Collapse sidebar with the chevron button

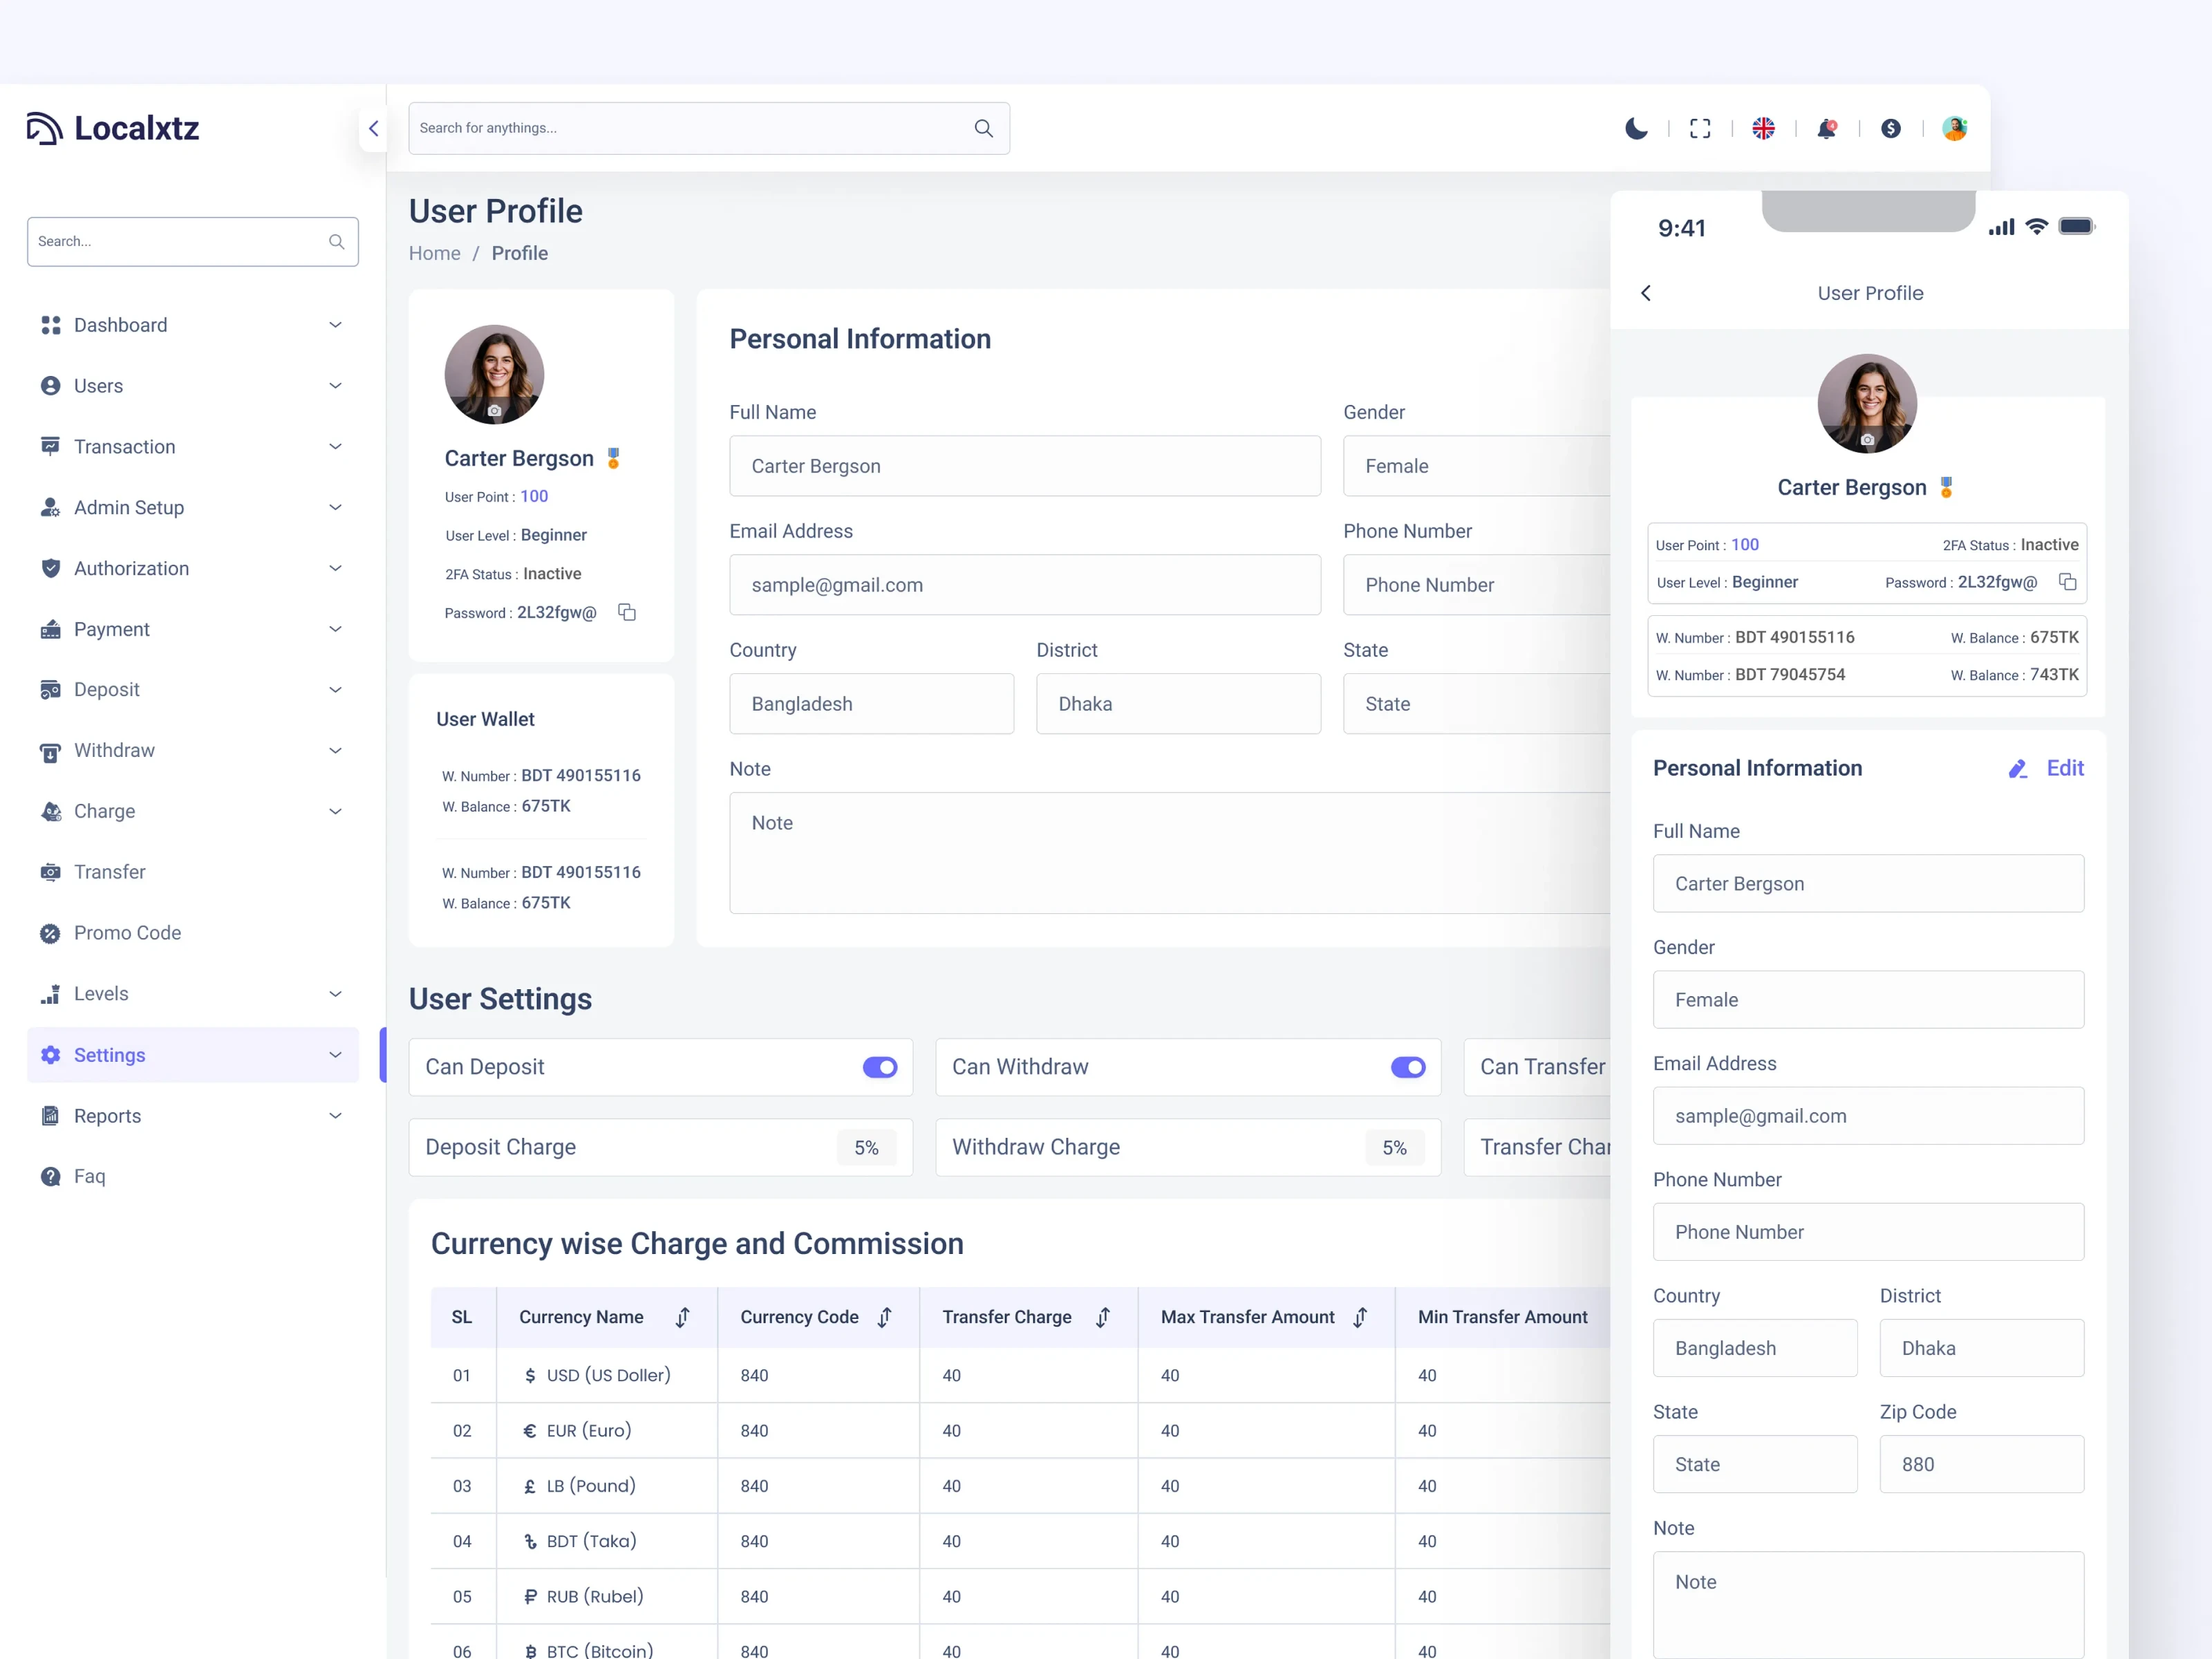373,128
